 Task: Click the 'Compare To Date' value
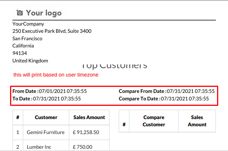click(185, 99)
